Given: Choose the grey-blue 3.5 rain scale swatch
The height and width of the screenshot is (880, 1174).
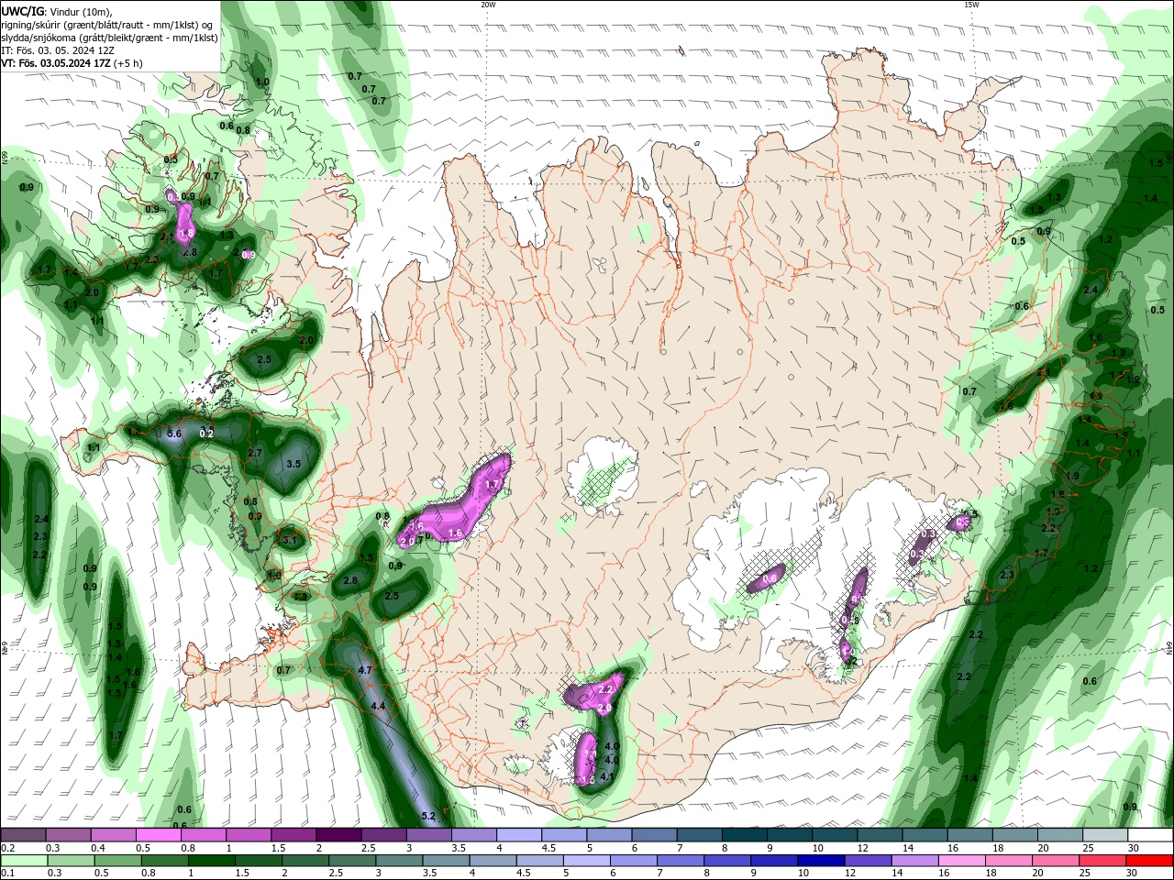Looking at the screenshot, I should 447,861.
